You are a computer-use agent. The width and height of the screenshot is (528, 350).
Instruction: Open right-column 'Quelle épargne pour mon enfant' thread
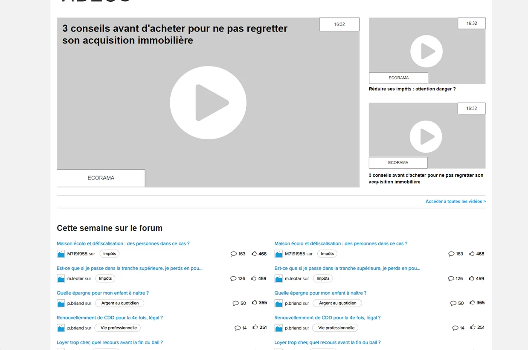click(x=320, y=293)
